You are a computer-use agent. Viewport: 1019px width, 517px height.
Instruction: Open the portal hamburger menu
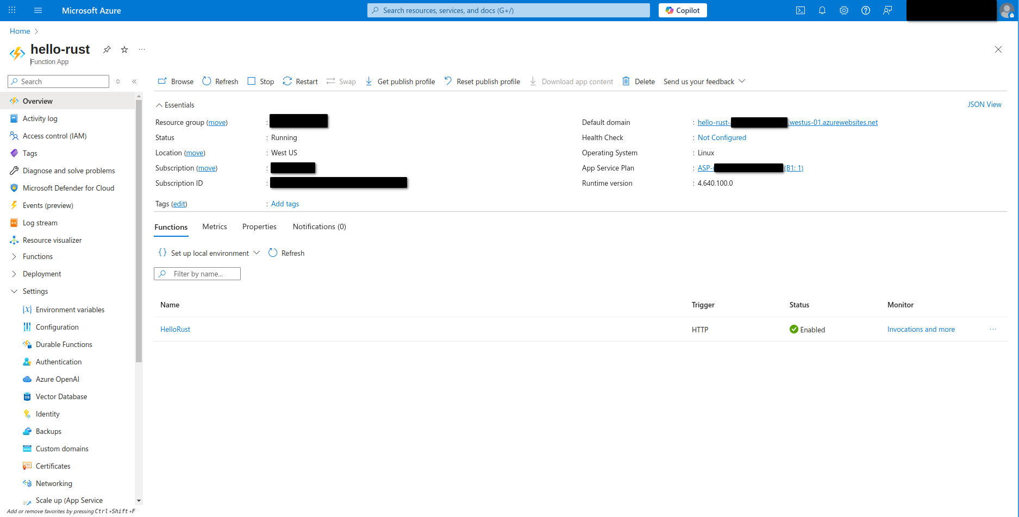point(38,10)
